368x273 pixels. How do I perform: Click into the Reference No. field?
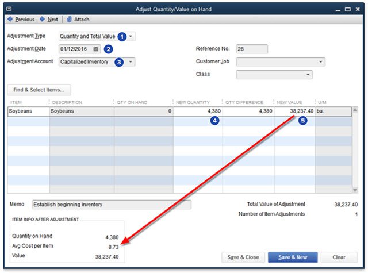(x=252, y=49)
